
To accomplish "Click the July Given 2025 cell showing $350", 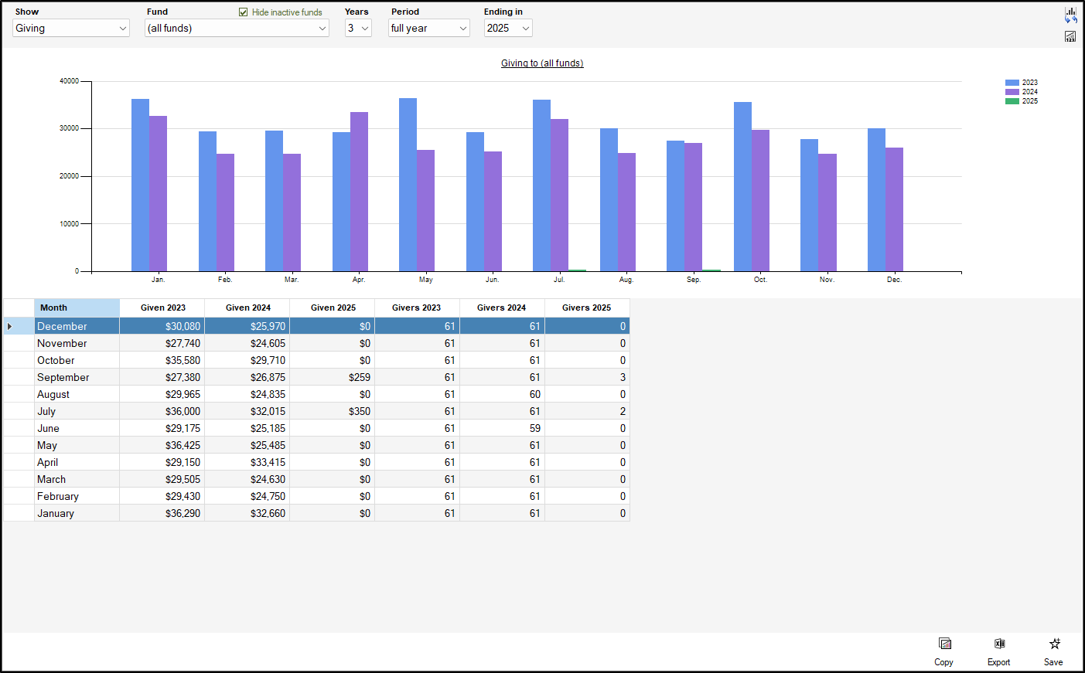I will tap(333, 411).
